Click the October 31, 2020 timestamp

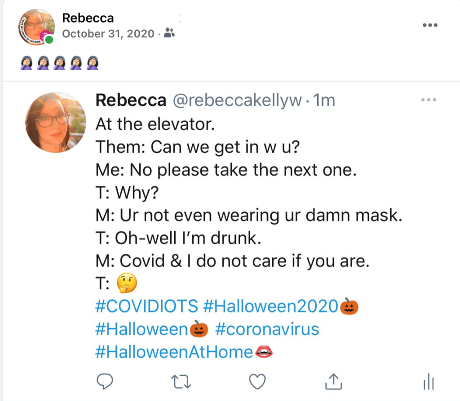(x=108, y=33)
